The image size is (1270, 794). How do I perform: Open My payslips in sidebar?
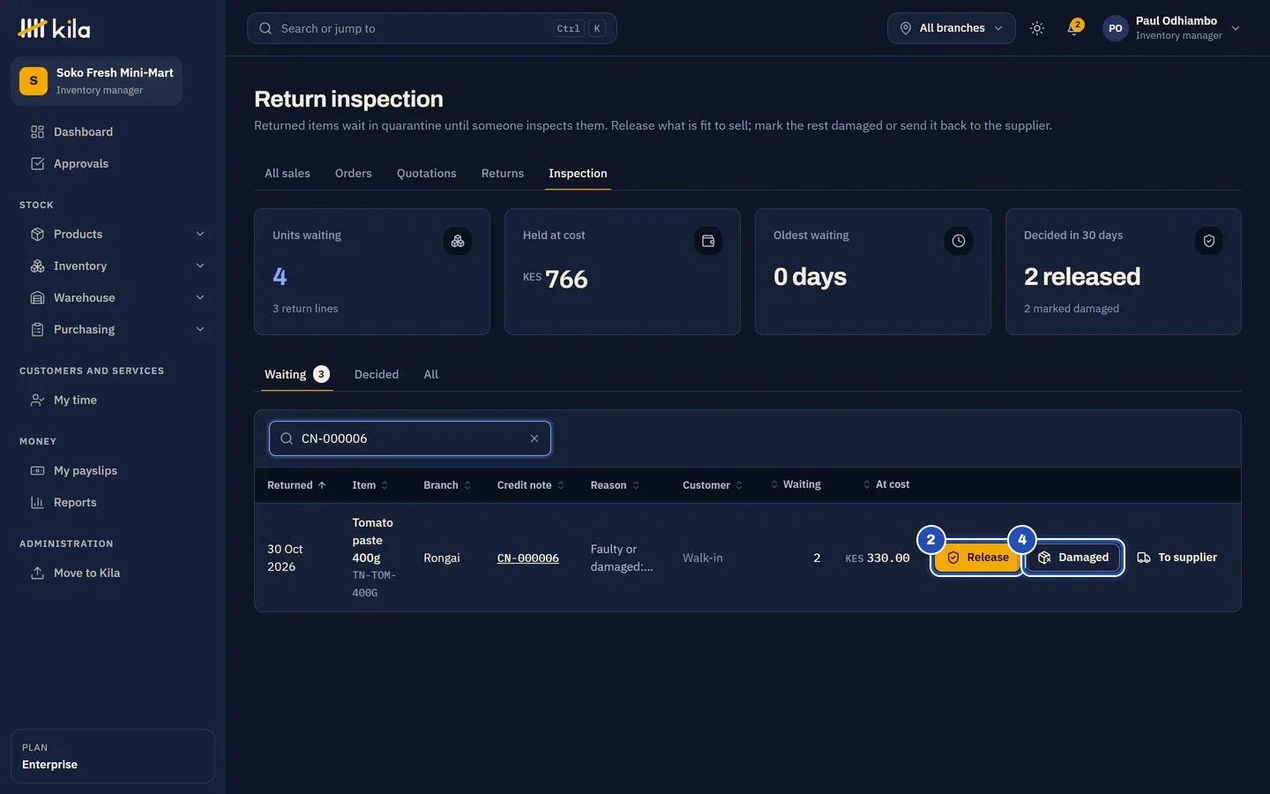coord(113,470)
